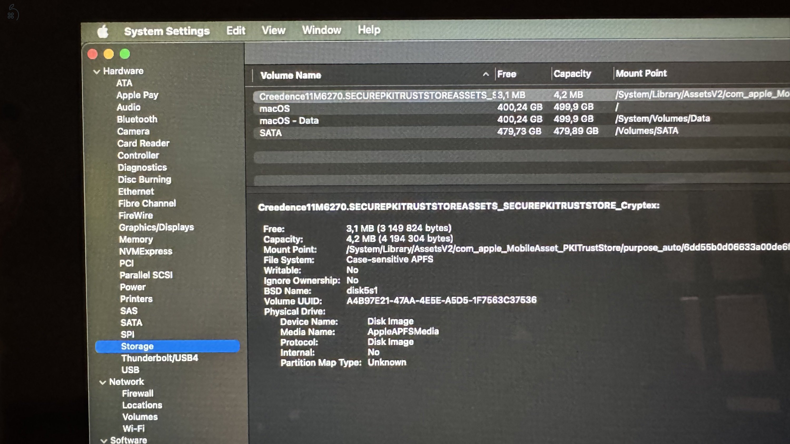790x444 pixels.
Task: Open the System Settings menu
Action: (x=167, y=31)
